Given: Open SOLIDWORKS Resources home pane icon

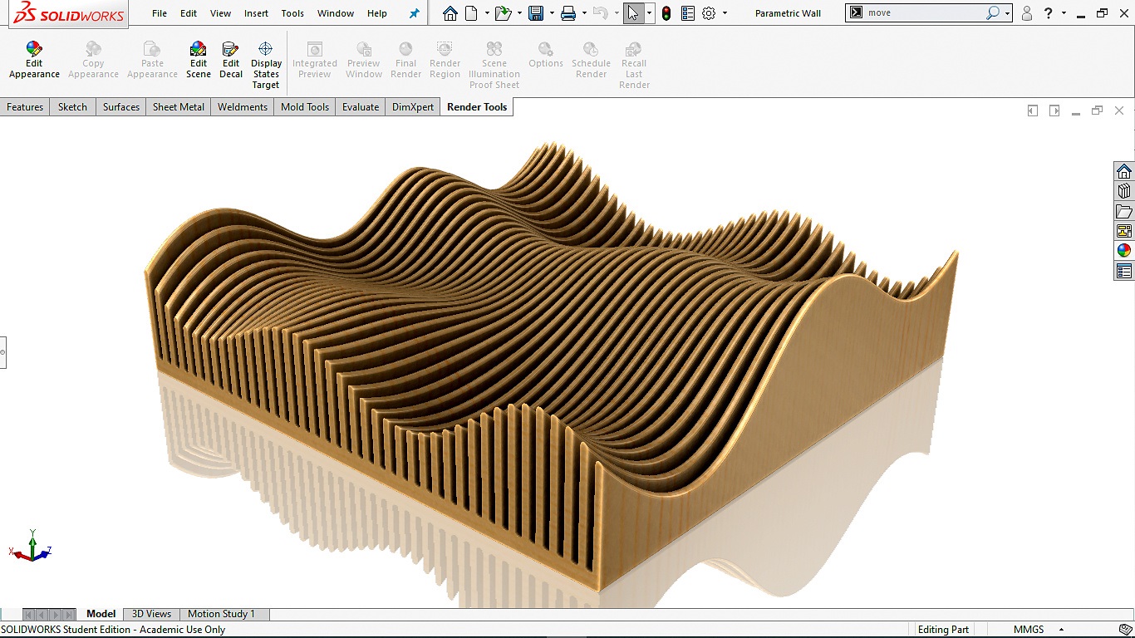Looking at the screenshot, I should coord(1124,171).
